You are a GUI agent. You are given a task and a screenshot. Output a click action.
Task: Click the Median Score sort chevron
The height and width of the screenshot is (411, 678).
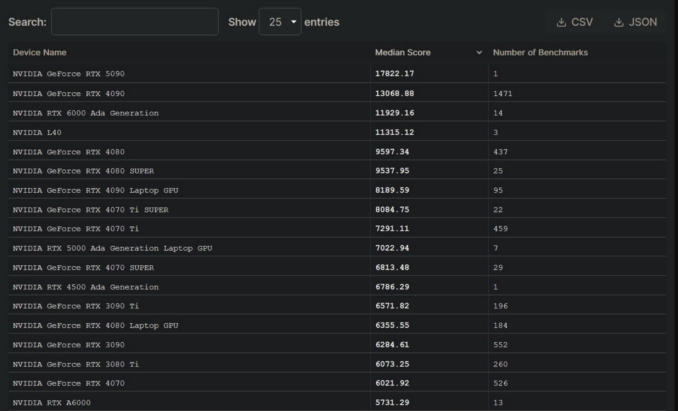tap(479, 53)
